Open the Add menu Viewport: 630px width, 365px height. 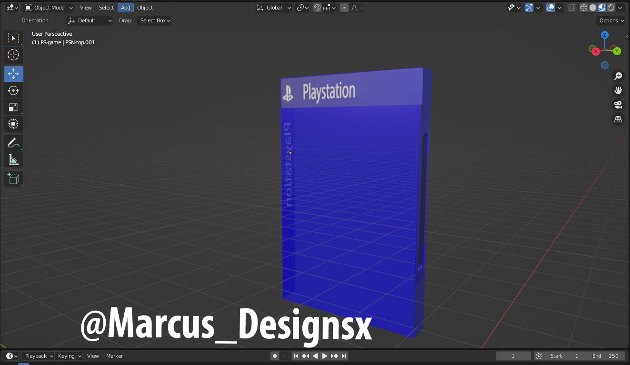126,8
